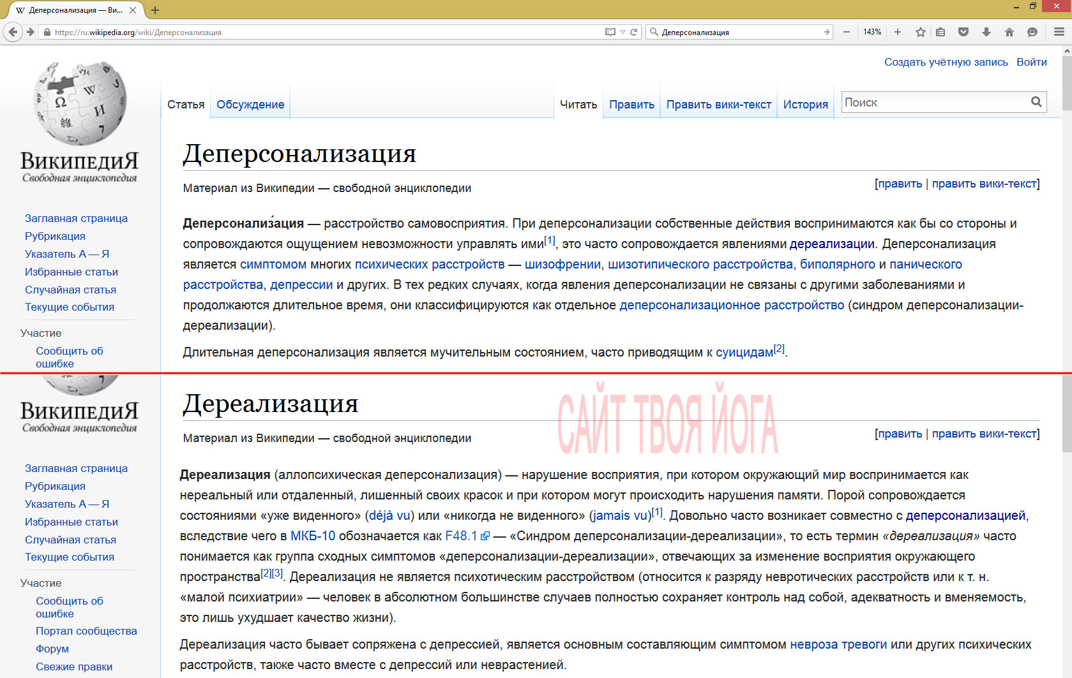Open a new tab with plus button

(155, 10)
